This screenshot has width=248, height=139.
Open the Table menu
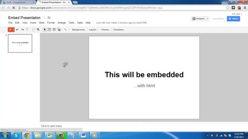tap(80, 23)
